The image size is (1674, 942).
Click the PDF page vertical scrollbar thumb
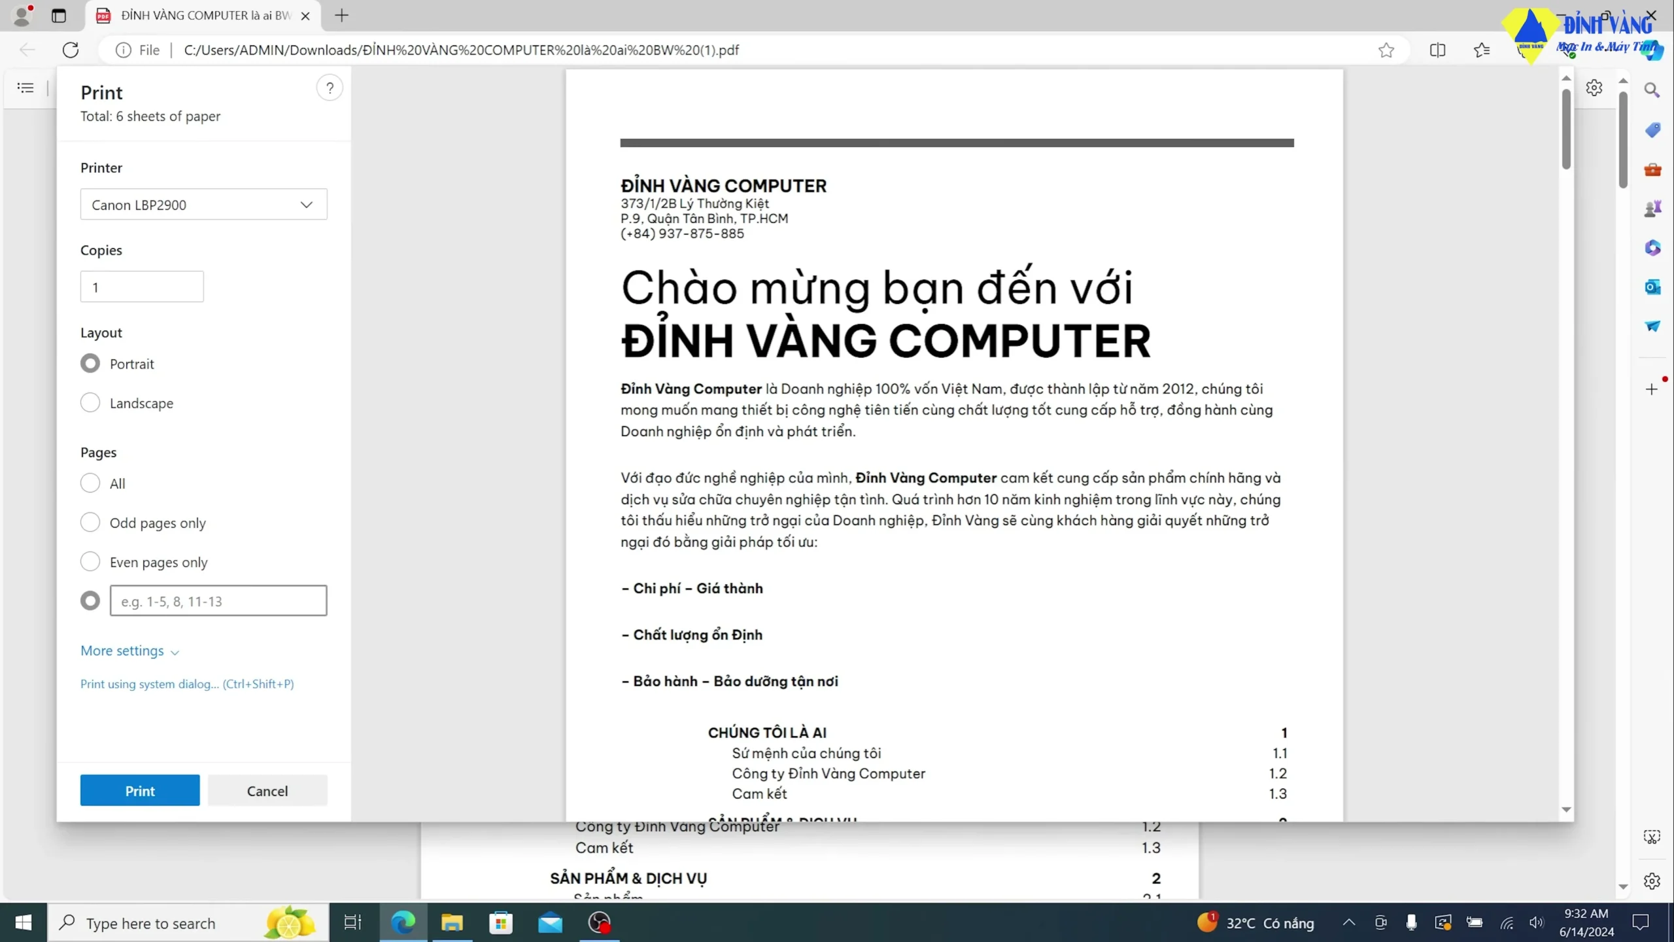point(1623,140)
